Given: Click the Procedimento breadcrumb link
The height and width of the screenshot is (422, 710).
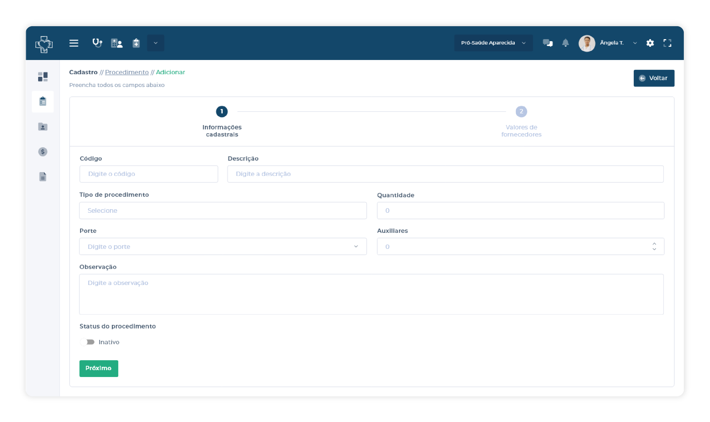Looking at the screenshot, I should (x=127, y=72).
